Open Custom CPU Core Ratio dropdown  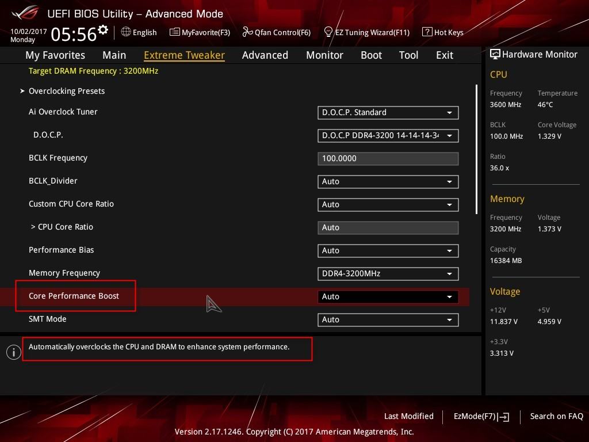(388, 205)
